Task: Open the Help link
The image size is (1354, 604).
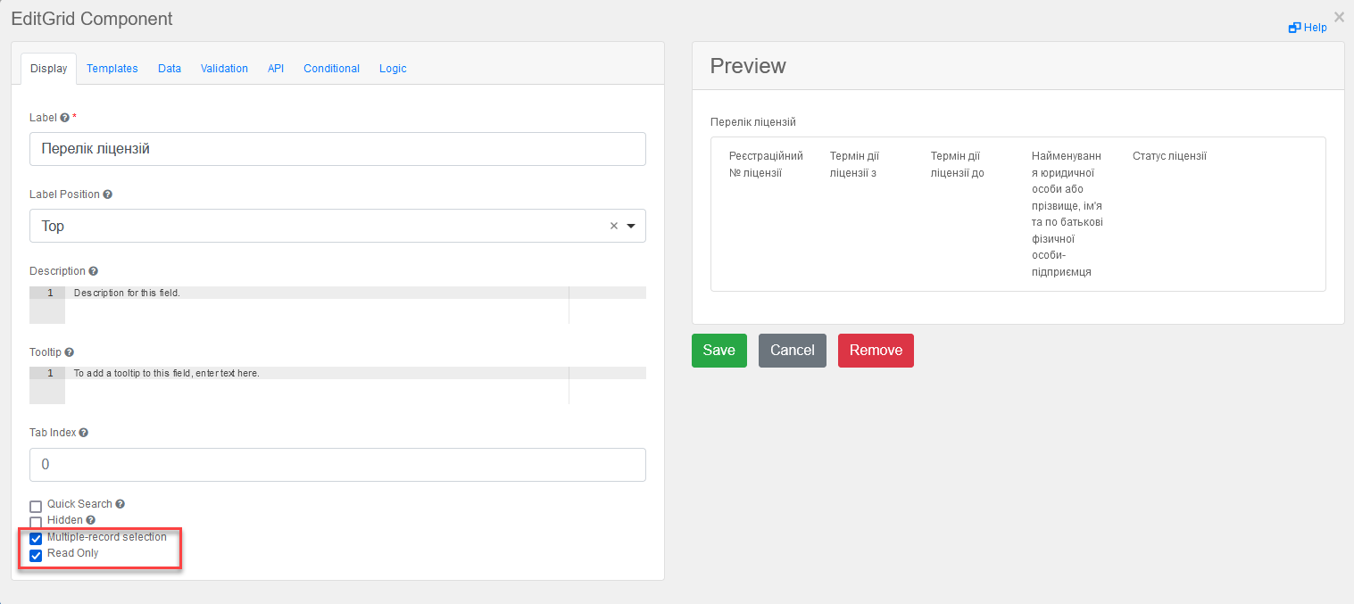Action: pos(1308,28)
